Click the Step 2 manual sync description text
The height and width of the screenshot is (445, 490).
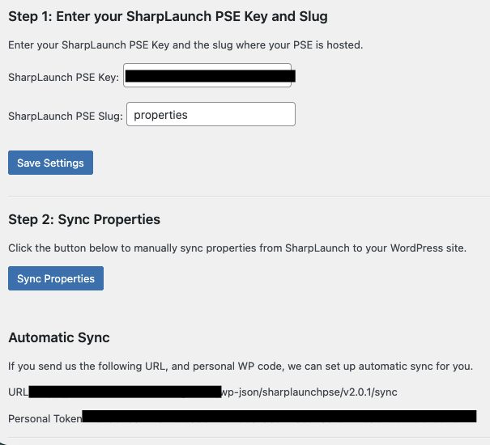point(237,248)
